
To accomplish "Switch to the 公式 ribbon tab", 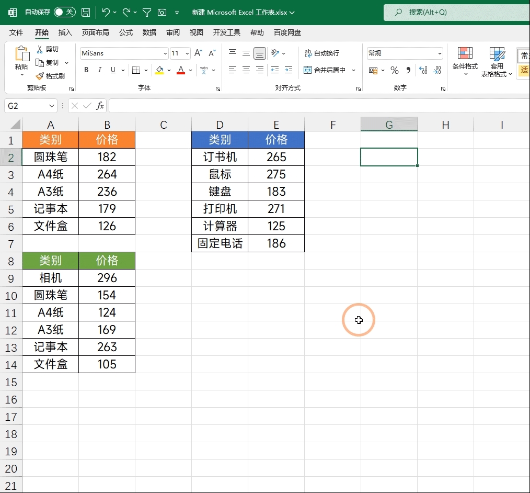I will coord(125,32).
